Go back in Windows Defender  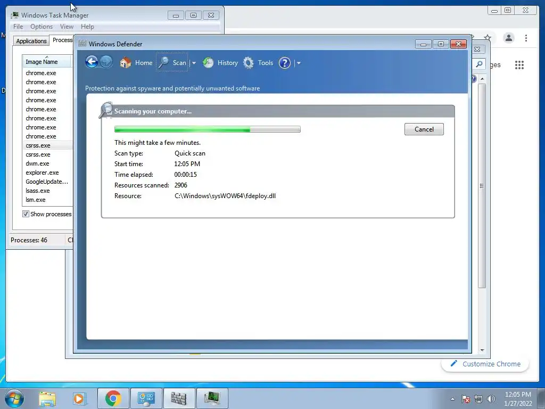coord(92,62)
